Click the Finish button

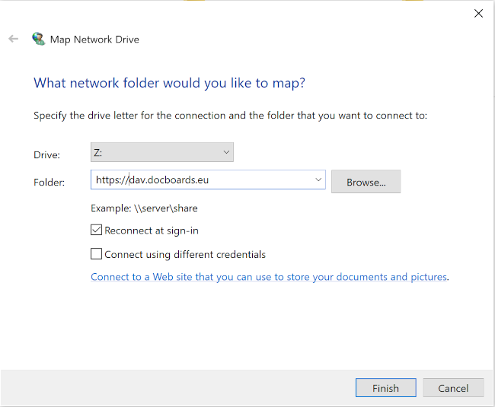385,388
